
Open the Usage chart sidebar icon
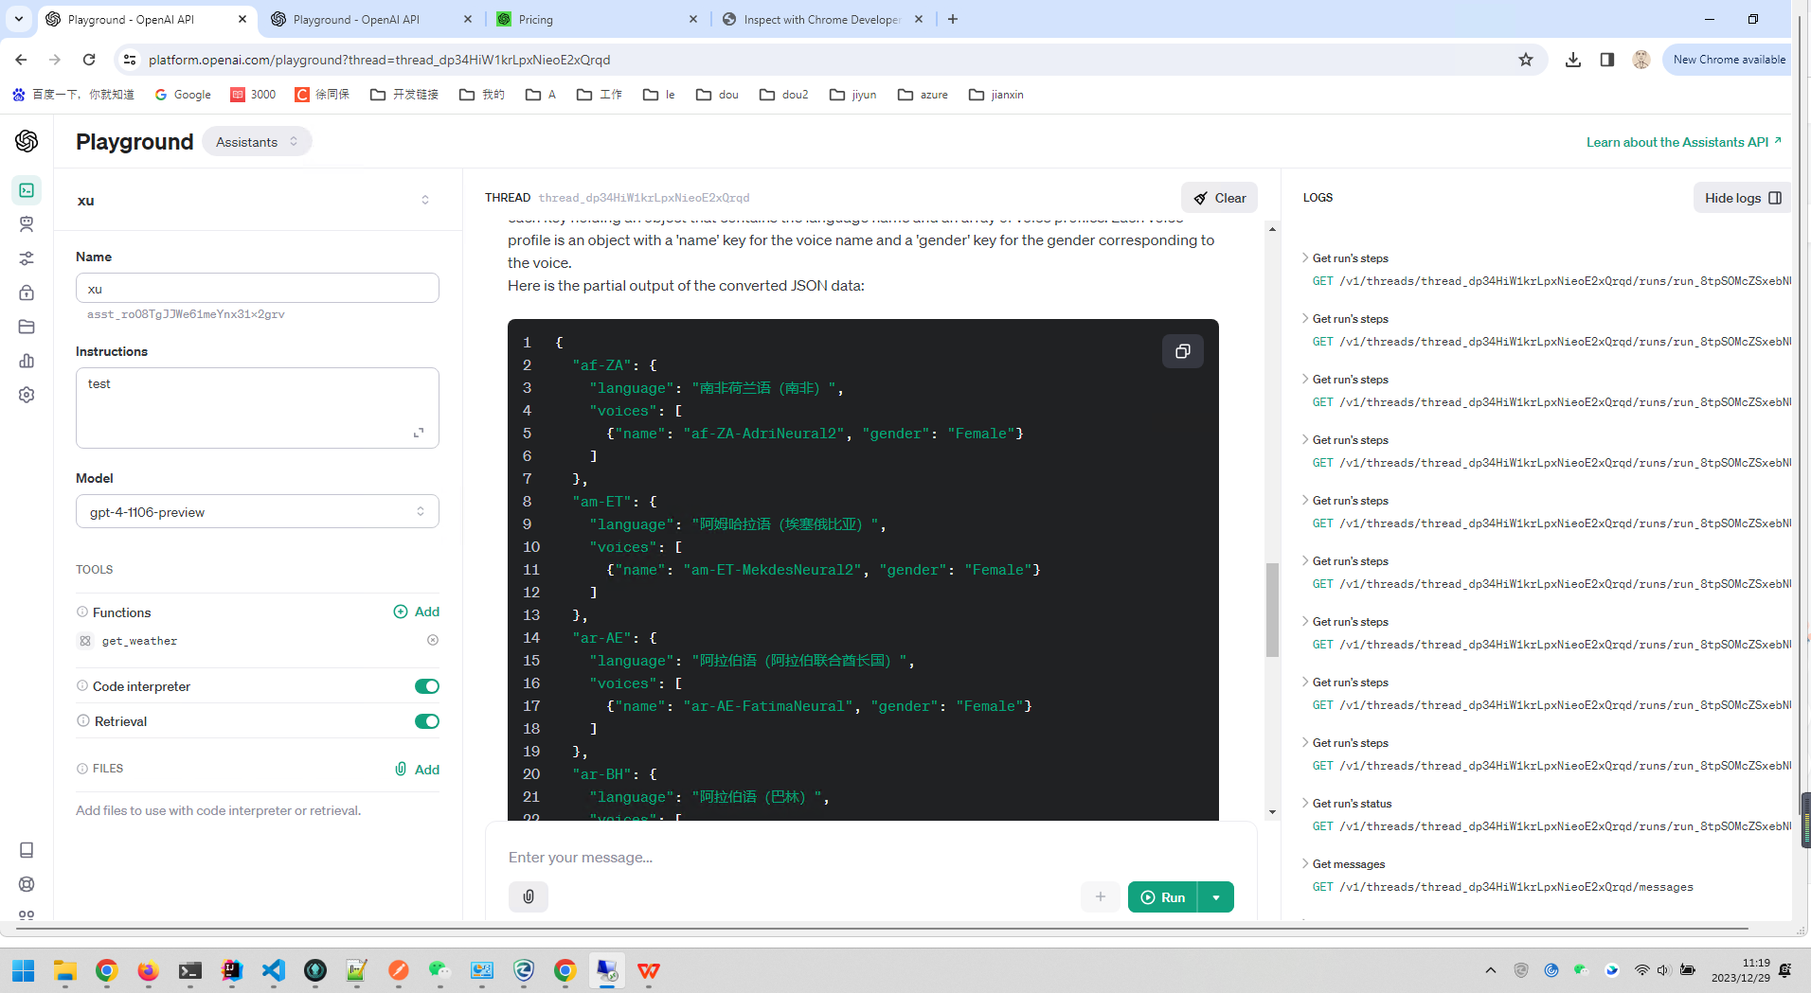click(27, 361)
